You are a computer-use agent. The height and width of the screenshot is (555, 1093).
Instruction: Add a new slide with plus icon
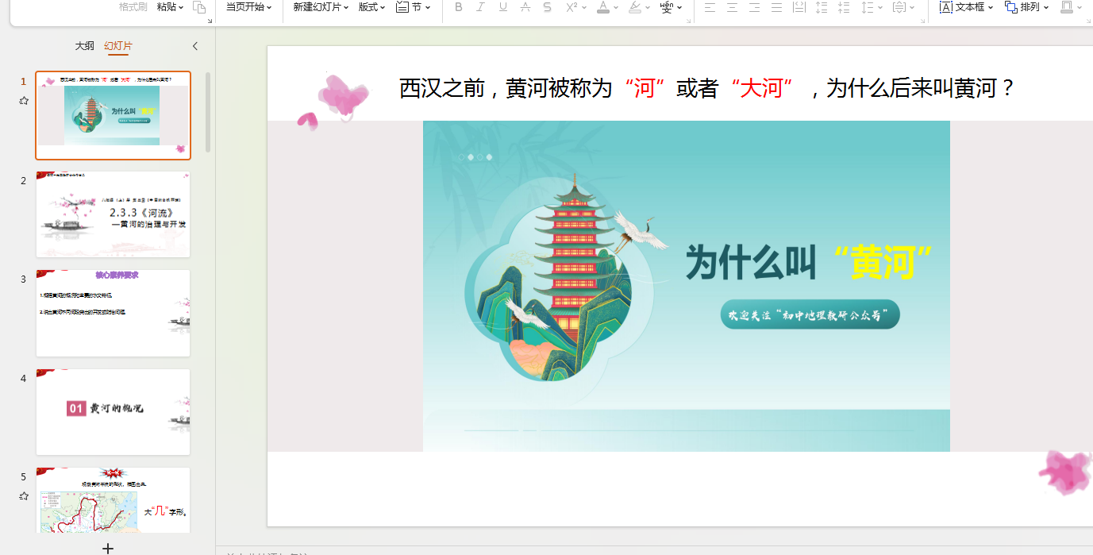click(x=108, y=548)
